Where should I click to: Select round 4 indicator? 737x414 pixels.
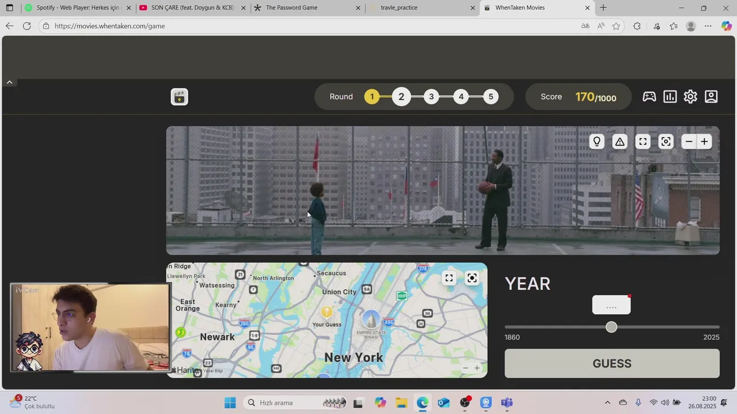click(x=461, y=97)
